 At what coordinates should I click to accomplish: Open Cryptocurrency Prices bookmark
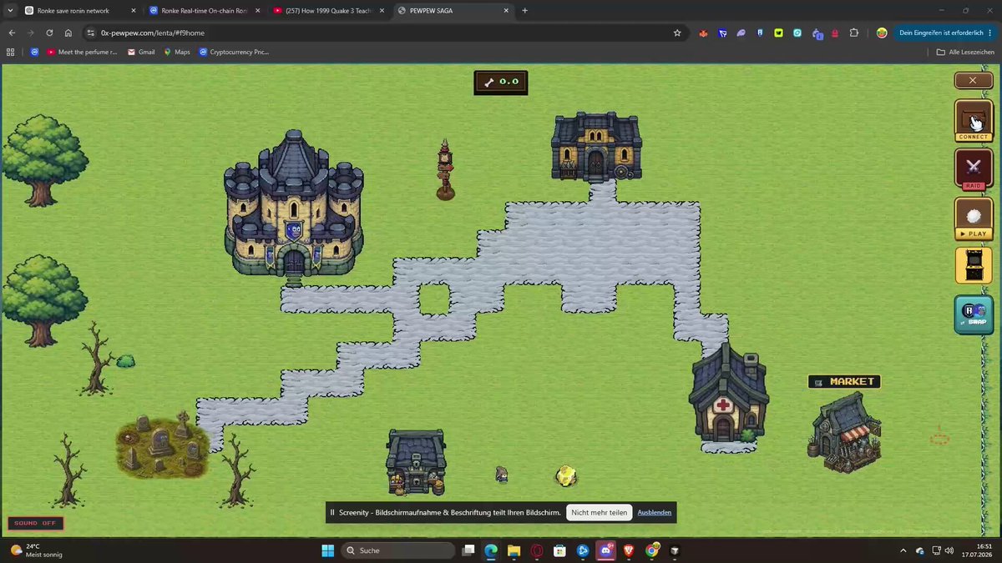pos(234,52)
